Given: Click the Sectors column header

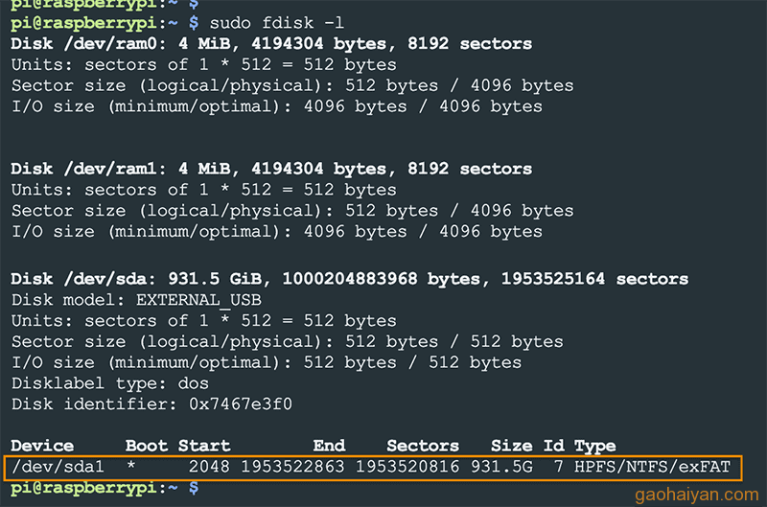Looking at the screenshot, I should tap(423, 446).
